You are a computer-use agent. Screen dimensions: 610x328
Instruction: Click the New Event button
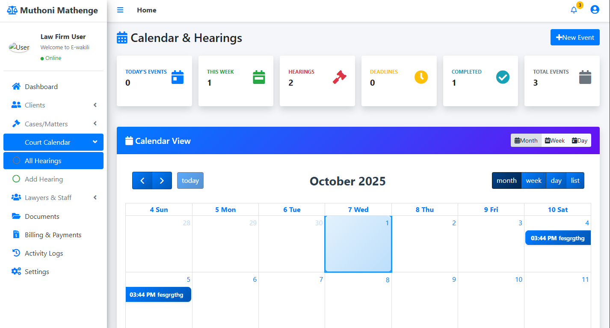[575, 37]
